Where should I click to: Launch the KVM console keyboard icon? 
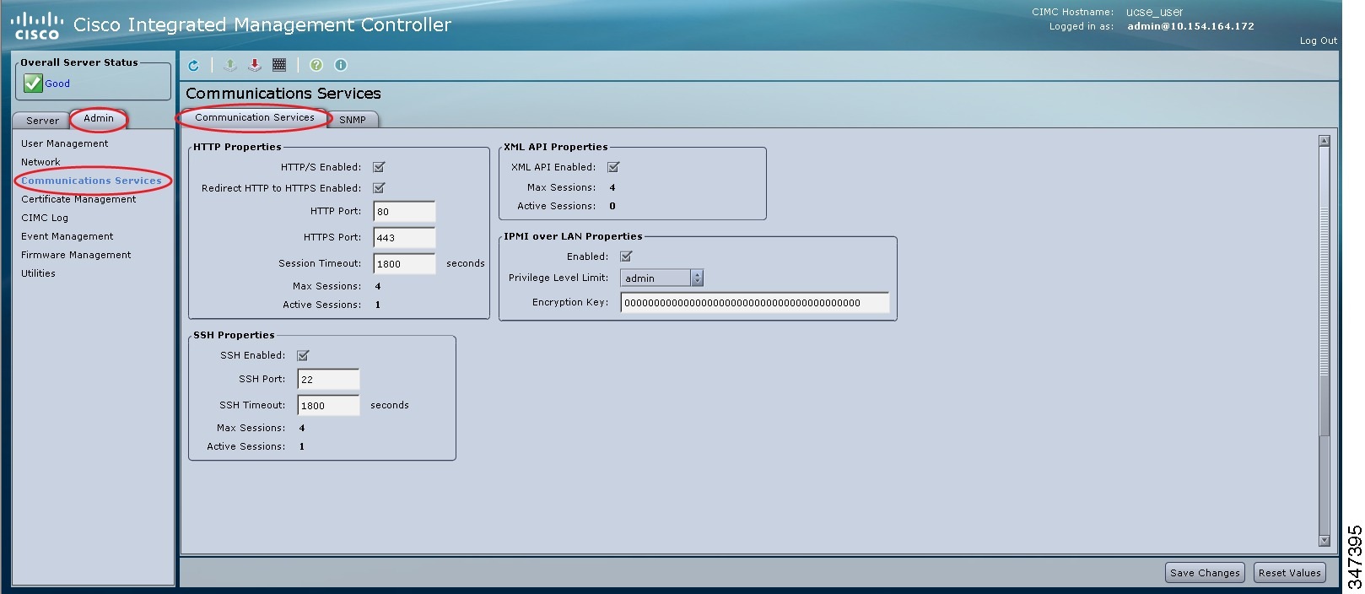[279, 65]
